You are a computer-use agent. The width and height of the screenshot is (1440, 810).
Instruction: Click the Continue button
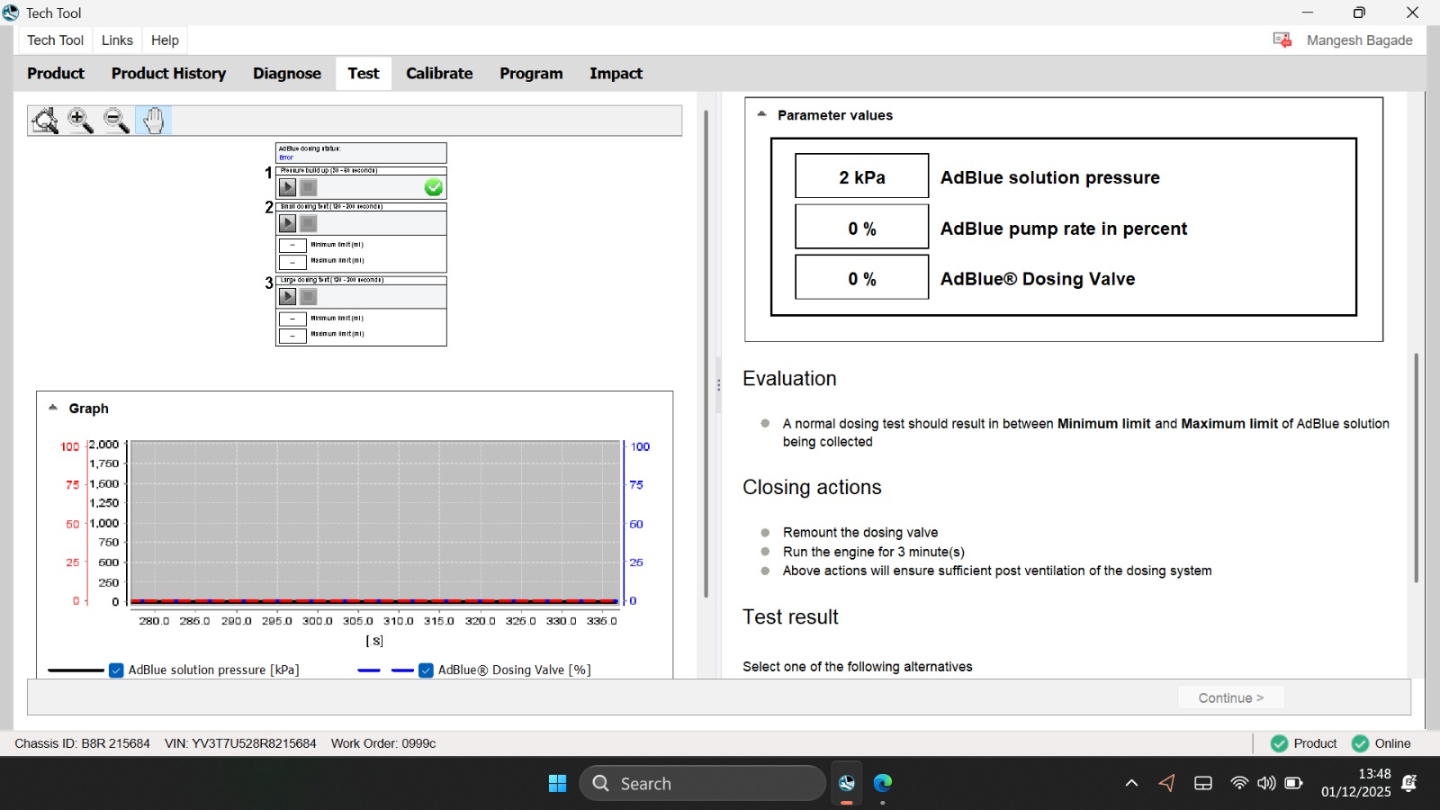tap(1231, 697)
